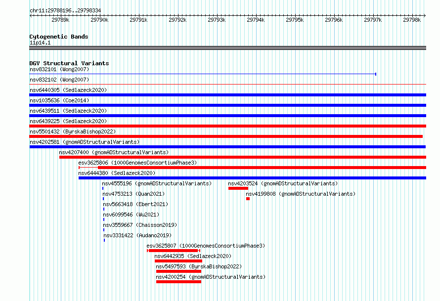Viewport: 440px width, 301px height.
Task: Open nsv5497593 (ByrskaBishop2022) label
Action: tap(199, 266)
